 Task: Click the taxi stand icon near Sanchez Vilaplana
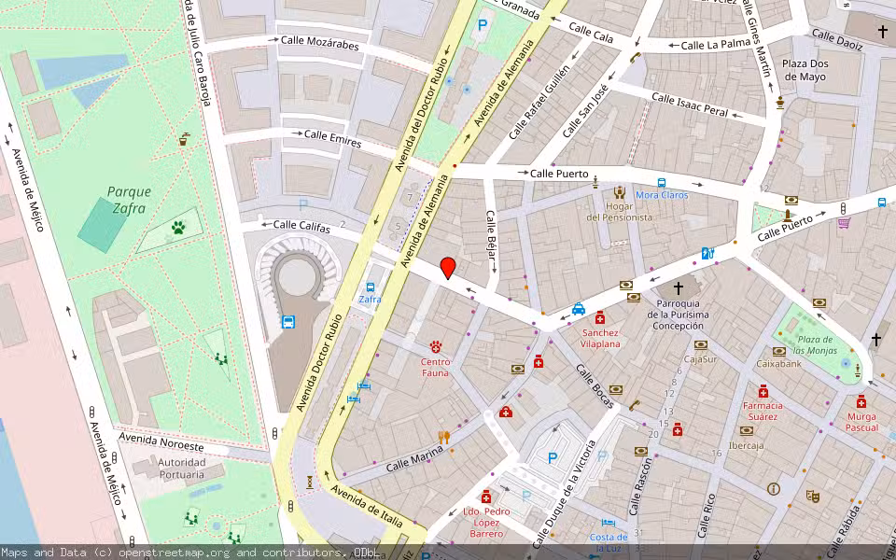coord(578,309)
